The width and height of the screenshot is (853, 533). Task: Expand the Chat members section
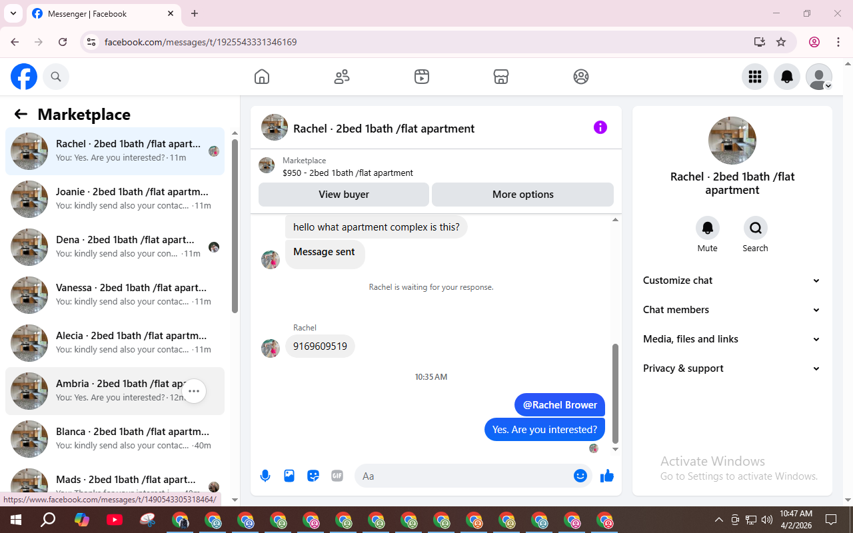click(x=732, y=310)
